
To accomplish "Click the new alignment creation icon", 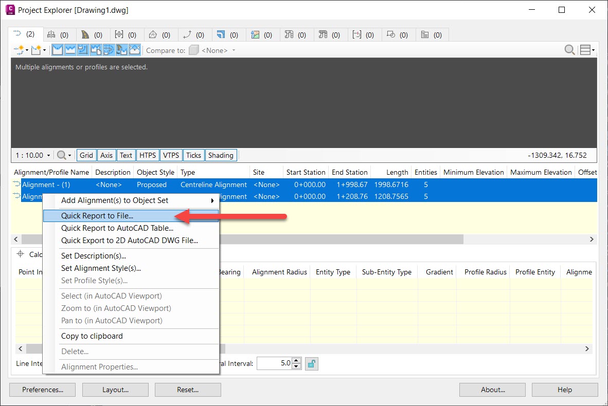I will pyautogui.click(x=19, y=49).
